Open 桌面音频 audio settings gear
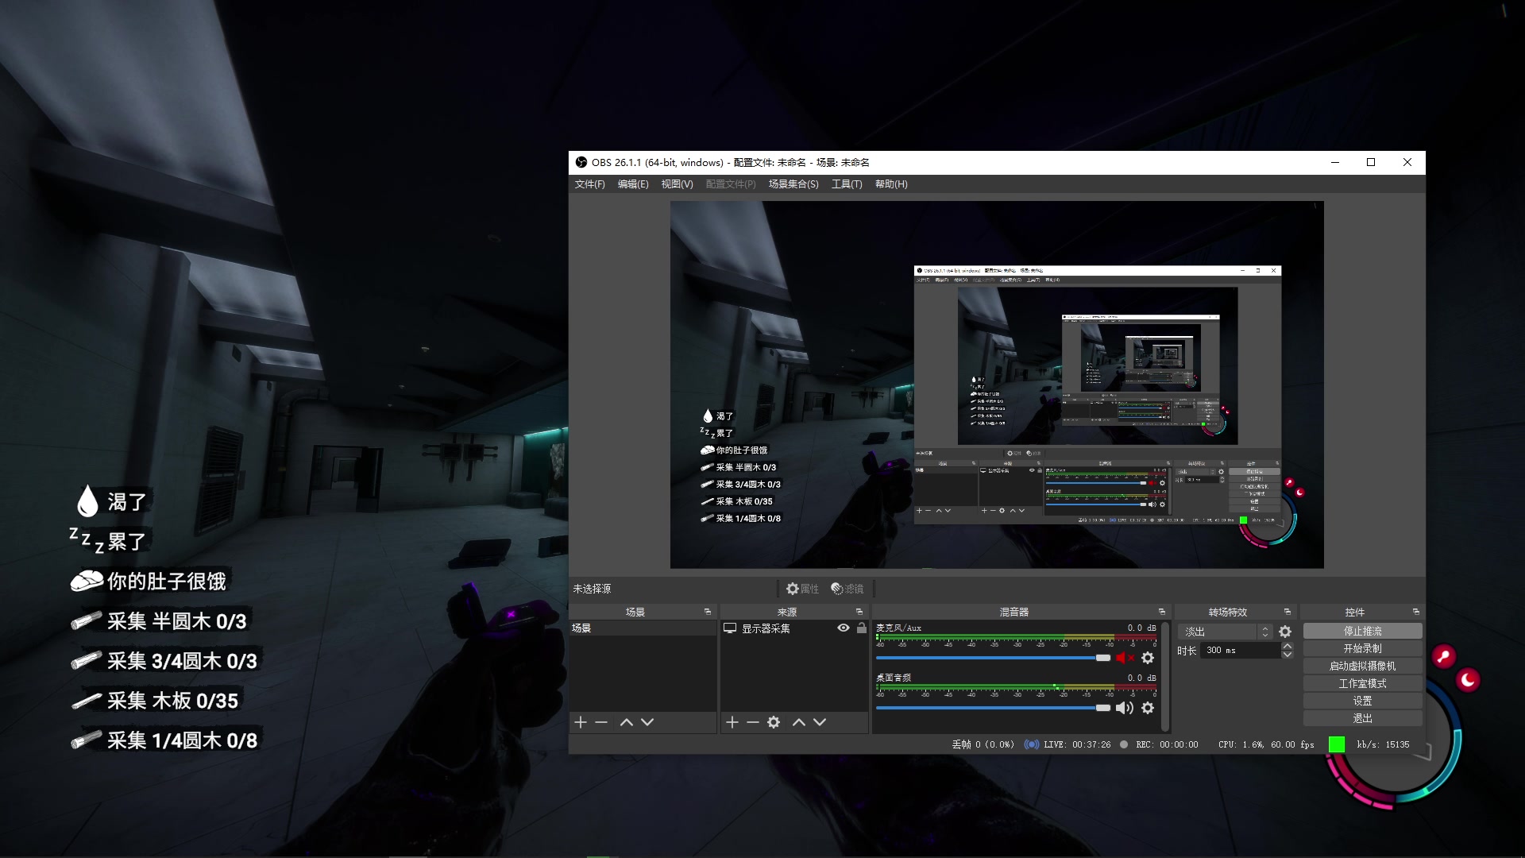Image resolution: width=1525 pixels, height=858 pixels. pos(1148,708)
